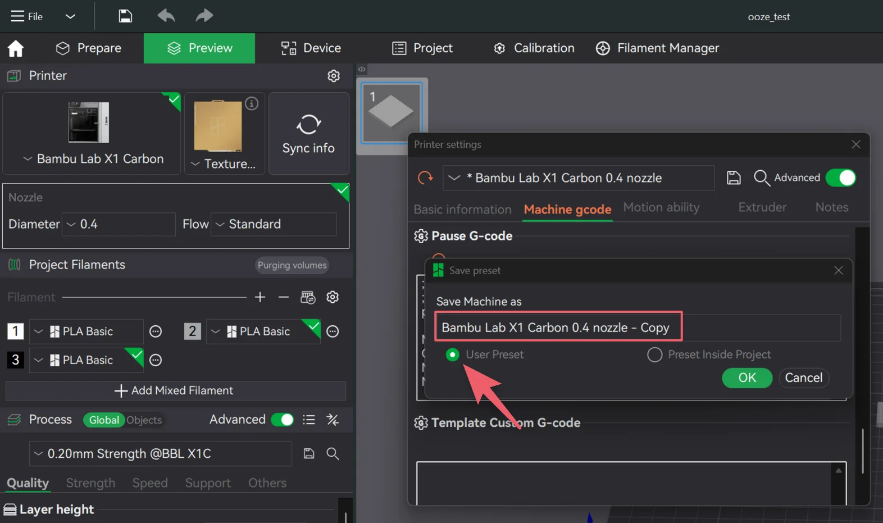The height and width of the screenshot is (523, 883).
Task: Open the Filament Manager tab
Action: (658, 48)
